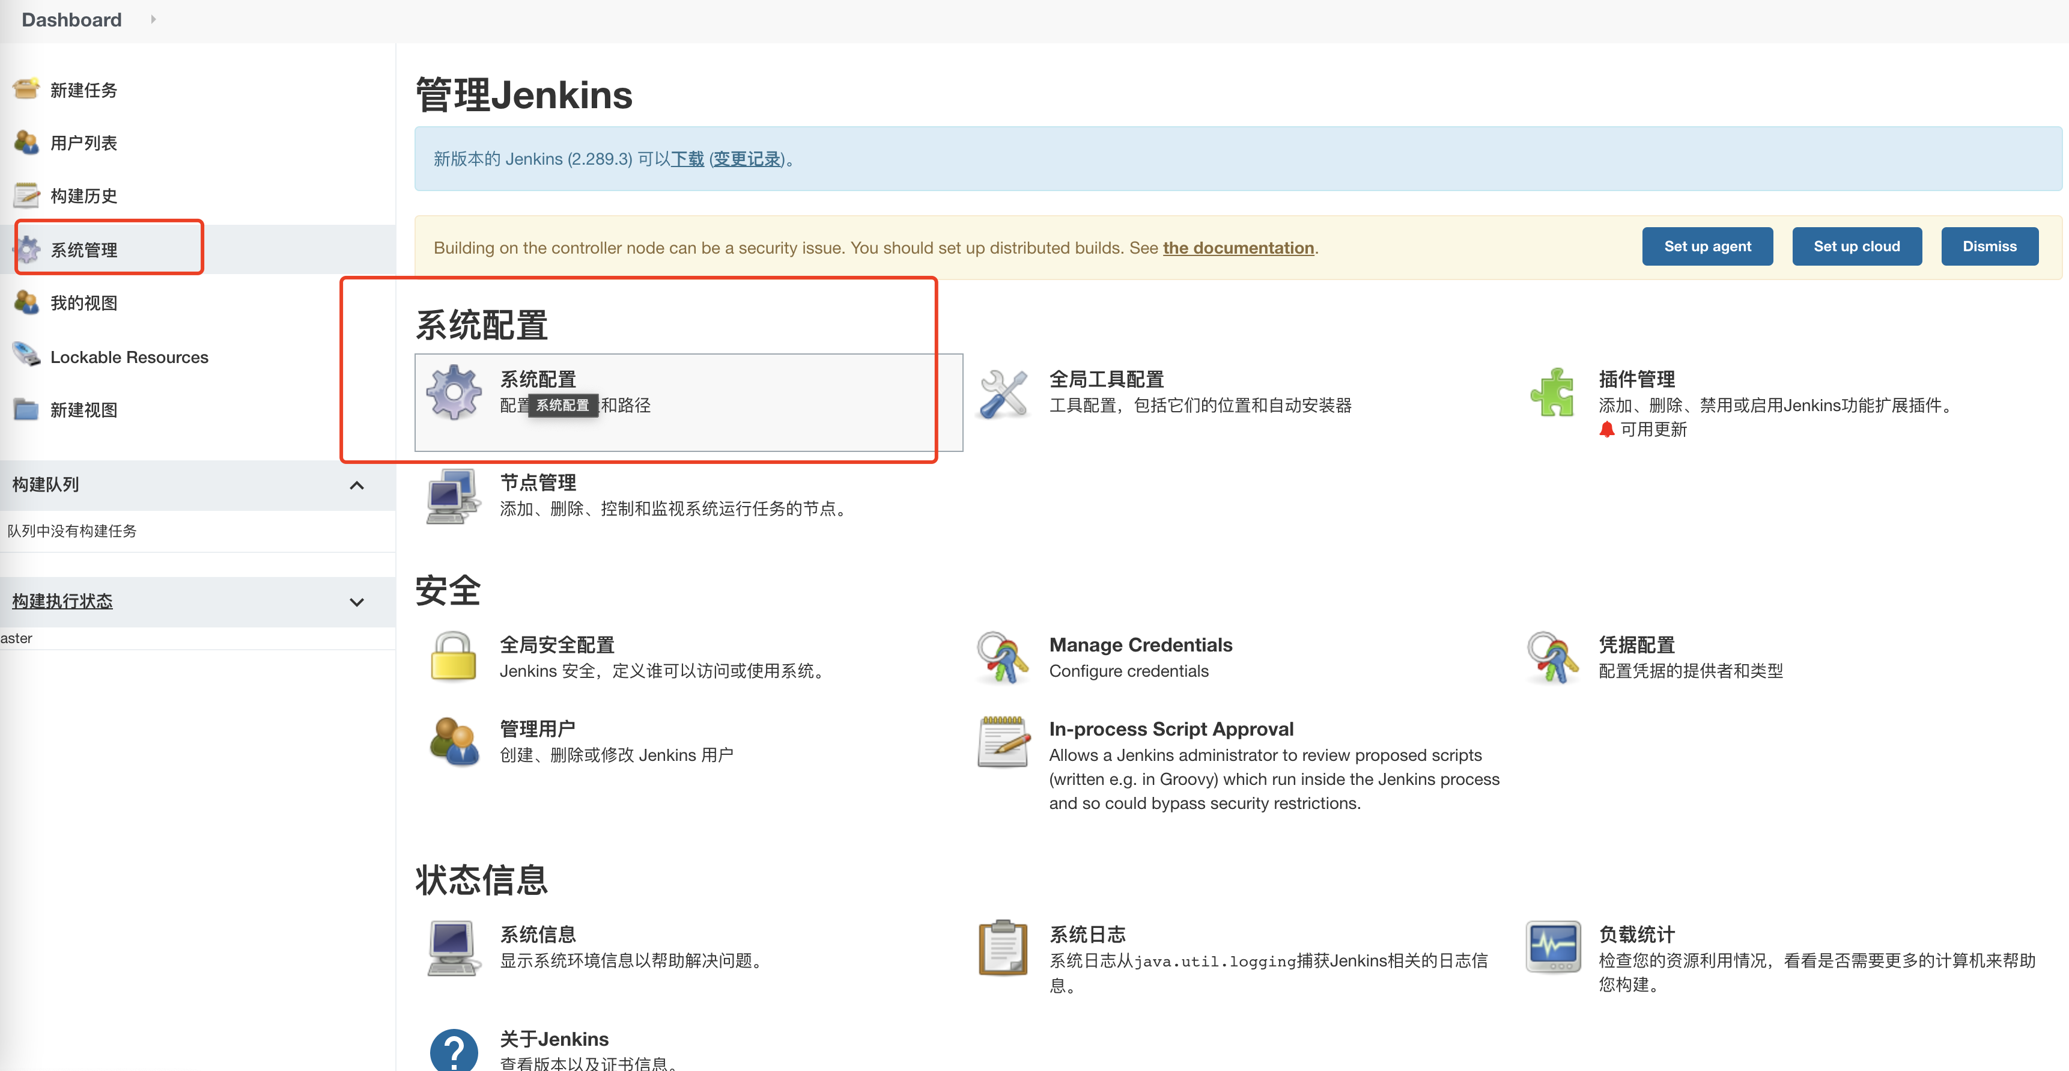Click the heartbeat monitor icon for 负载统计
Screen dimensions: 2069x1071
tap(1552, 947)
